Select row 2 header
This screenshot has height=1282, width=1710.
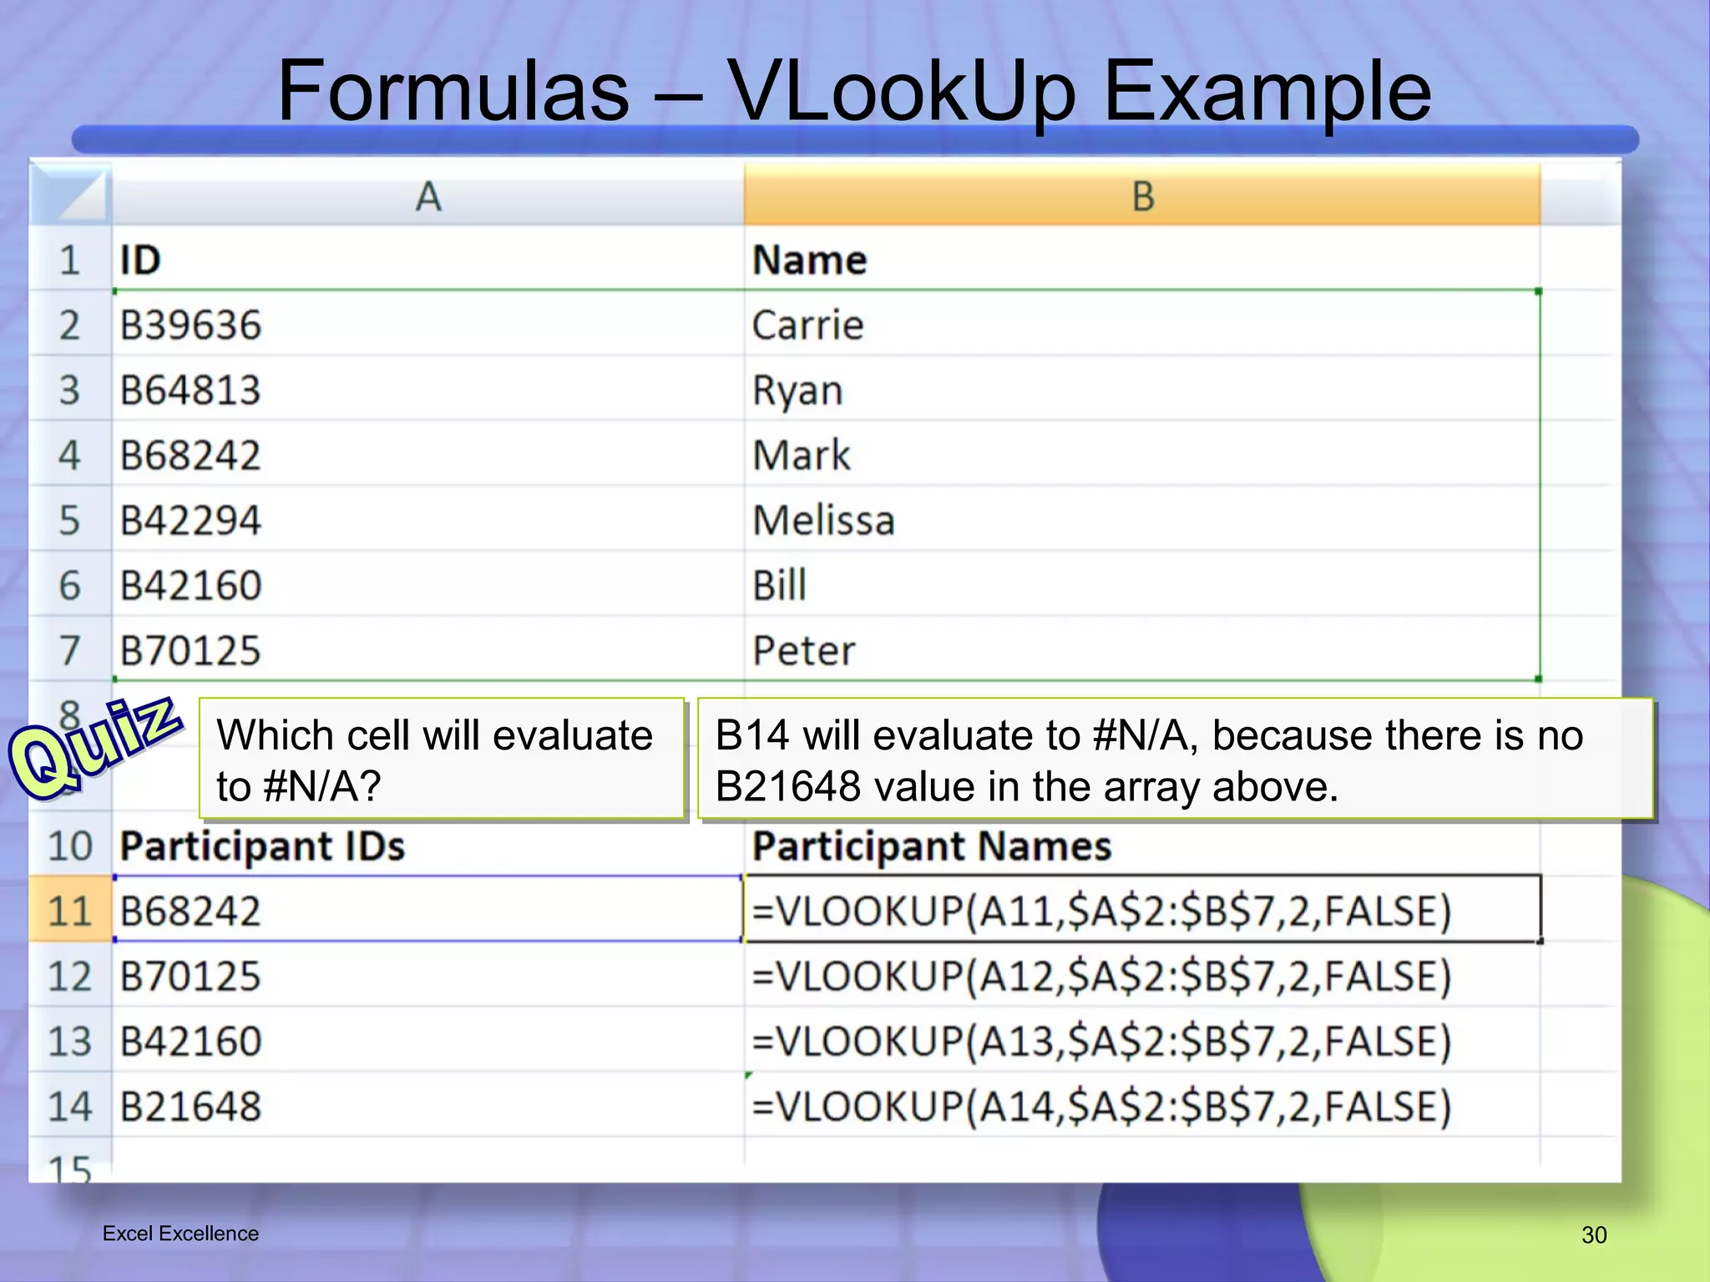coord(70,324)
